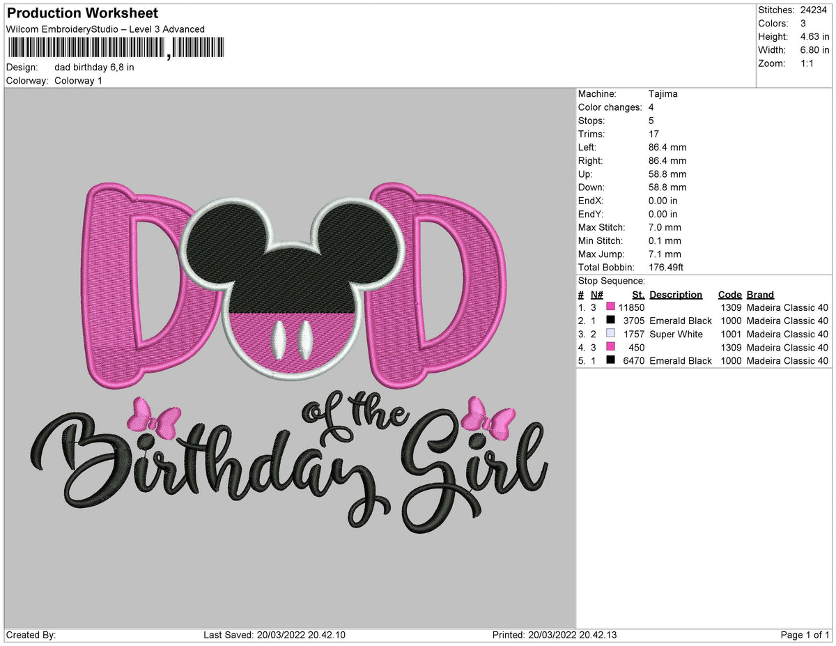Click the Machine value Tajima
The image size is (836, 646).
tap(663, 94)
